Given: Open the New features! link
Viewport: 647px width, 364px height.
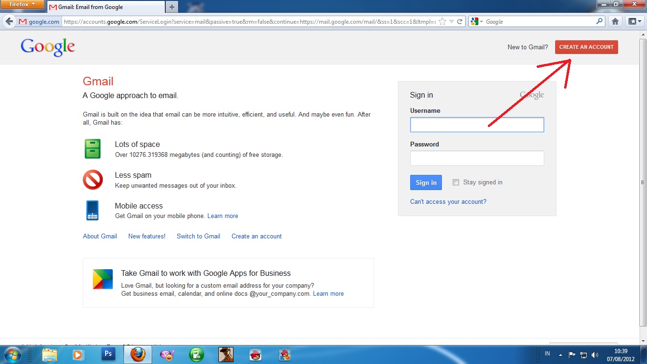Looking at the screenshot, I should pyautogui.click(x=147, y=237).
